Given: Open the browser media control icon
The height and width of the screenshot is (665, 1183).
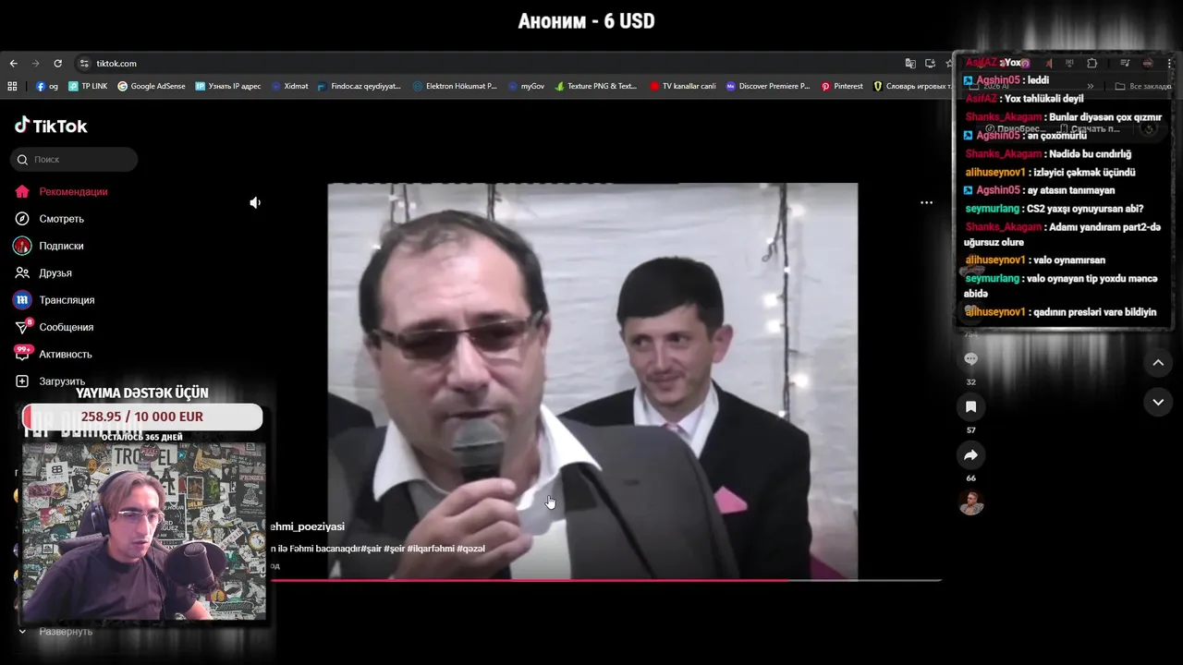Looking at the screenshot, I should pos(1125,64).
